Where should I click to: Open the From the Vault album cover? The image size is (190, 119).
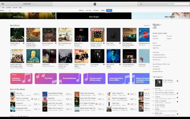click(x=97, y=35)
